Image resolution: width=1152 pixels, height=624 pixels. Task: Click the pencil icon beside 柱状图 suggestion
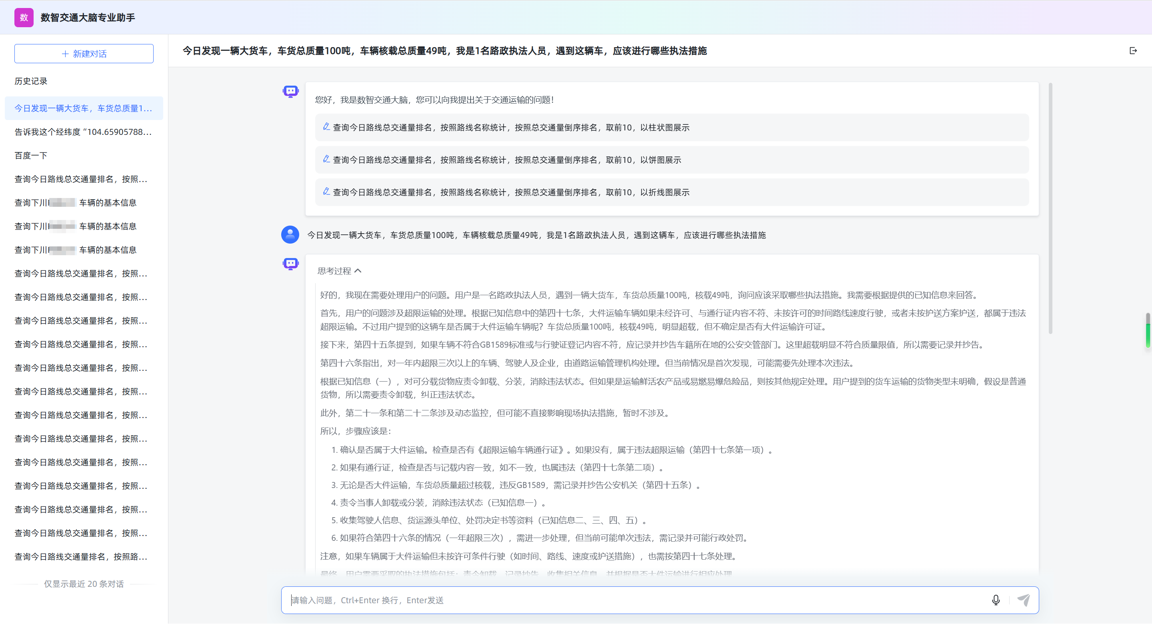[326, 127]
